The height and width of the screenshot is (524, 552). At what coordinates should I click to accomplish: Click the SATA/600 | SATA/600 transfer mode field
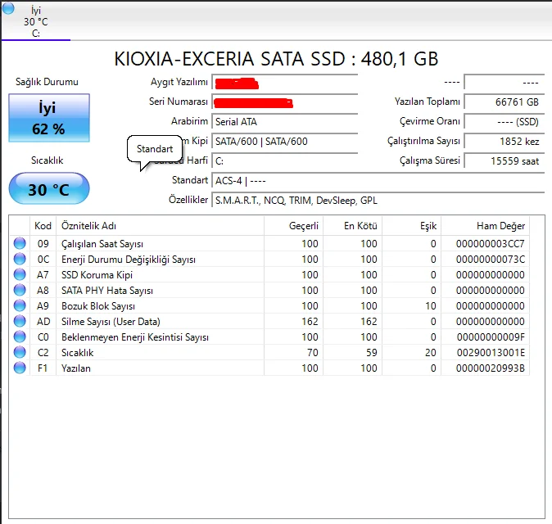point(285,142)
